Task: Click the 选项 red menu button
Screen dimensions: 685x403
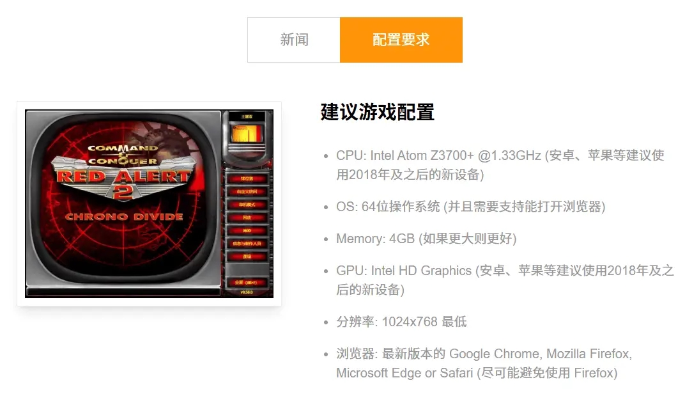Action: click(247, 257)
